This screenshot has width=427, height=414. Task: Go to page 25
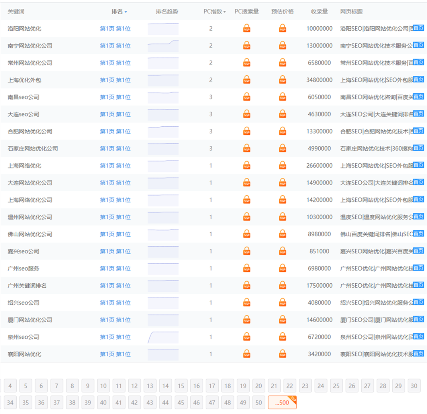[x=336, y=386]
